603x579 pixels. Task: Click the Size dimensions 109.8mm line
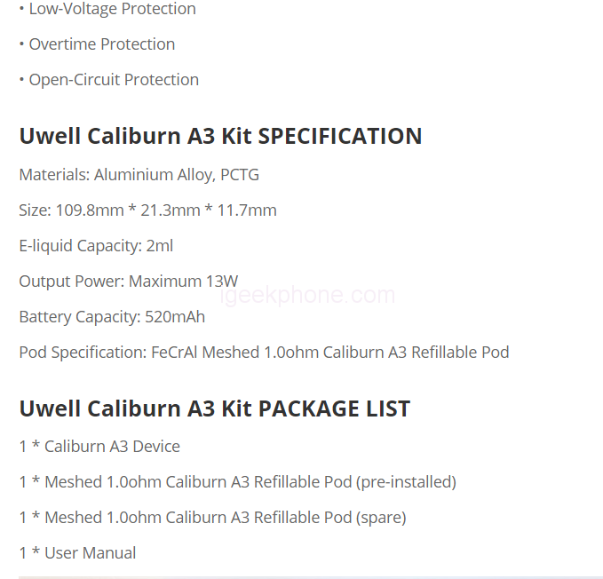click(147, 210)
